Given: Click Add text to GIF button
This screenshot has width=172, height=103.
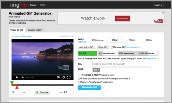Looking at the screenshot, I should coord(86,47).
